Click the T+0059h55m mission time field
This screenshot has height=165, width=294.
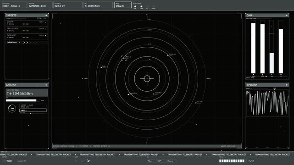point(98,5)
